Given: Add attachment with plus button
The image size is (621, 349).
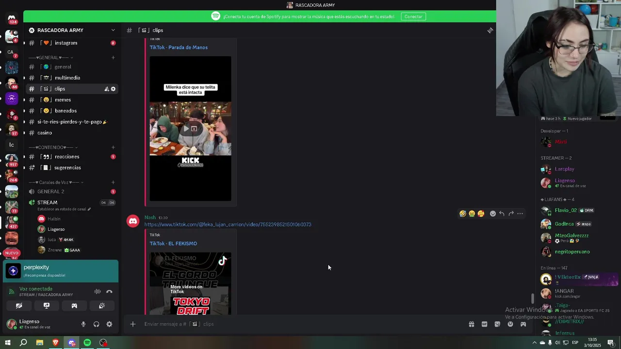Looking at the screenshot, I should click(133, 324).
